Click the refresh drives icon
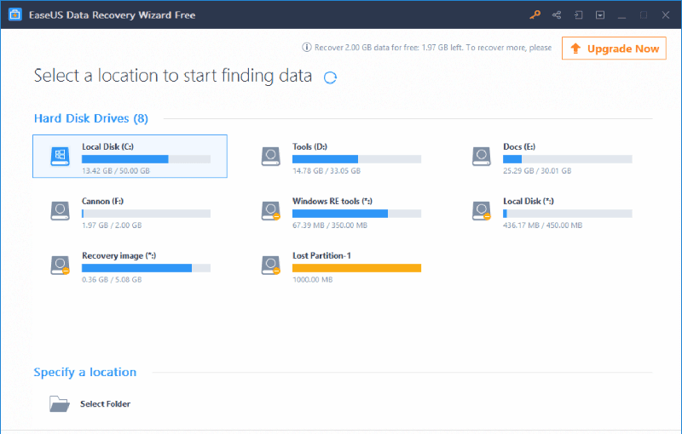 tap(331, 77)
